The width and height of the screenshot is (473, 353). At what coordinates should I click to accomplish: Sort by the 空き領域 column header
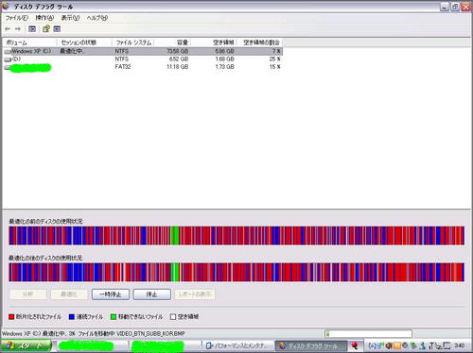click(x=214, y=42)
